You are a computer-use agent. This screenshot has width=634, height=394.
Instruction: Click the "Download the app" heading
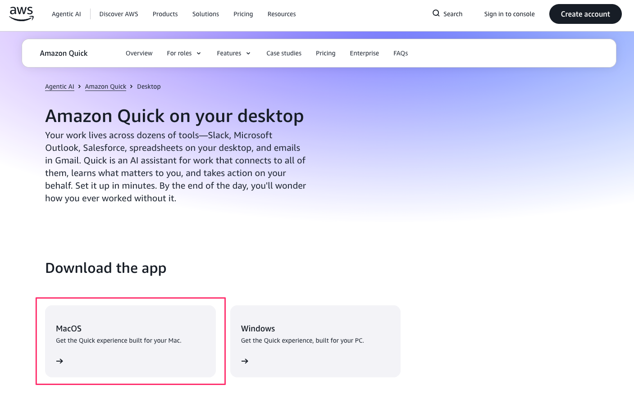coord(106,268)
